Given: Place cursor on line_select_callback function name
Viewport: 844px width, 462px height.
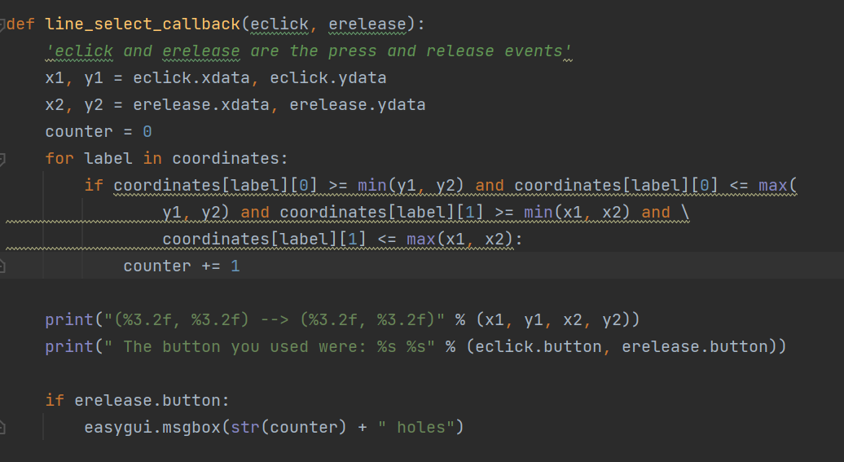Looking at the screenshot, I should 143,24.
